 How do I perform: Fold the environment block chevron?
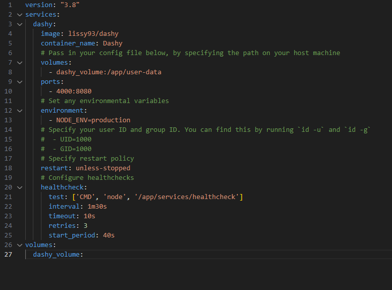click(x=19, y=111)
